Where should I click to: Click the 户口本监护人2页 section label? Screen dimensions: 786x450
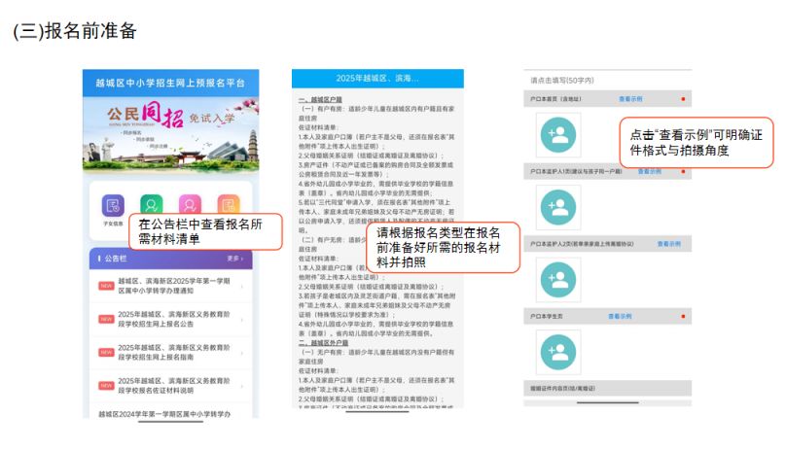(x=582, y=244)
